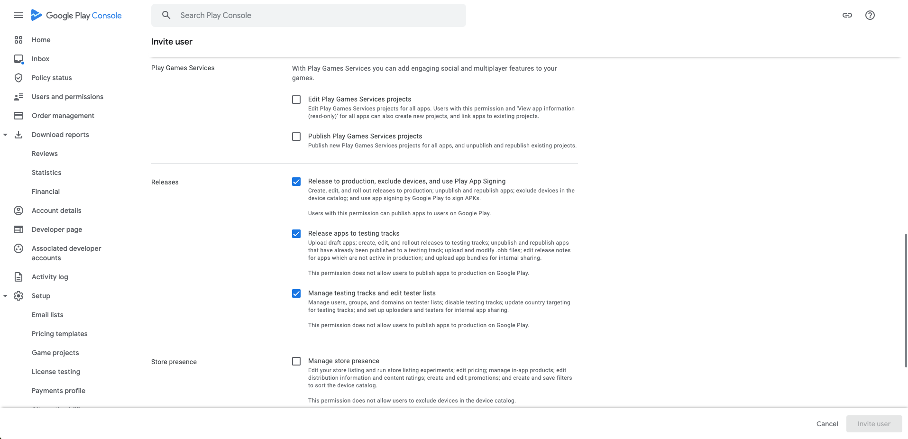
Task: Collapse the Setup section
Action: tap(5, 296)
